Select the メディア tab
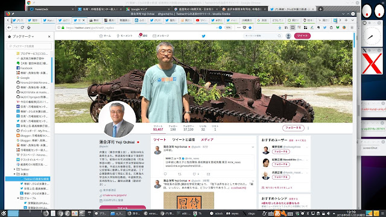Image resolution: width=386 pixels, height=217 pixels. point(207,139)
